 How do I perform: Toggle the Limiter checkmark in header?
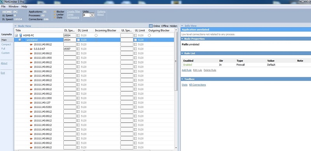point(55,14)
